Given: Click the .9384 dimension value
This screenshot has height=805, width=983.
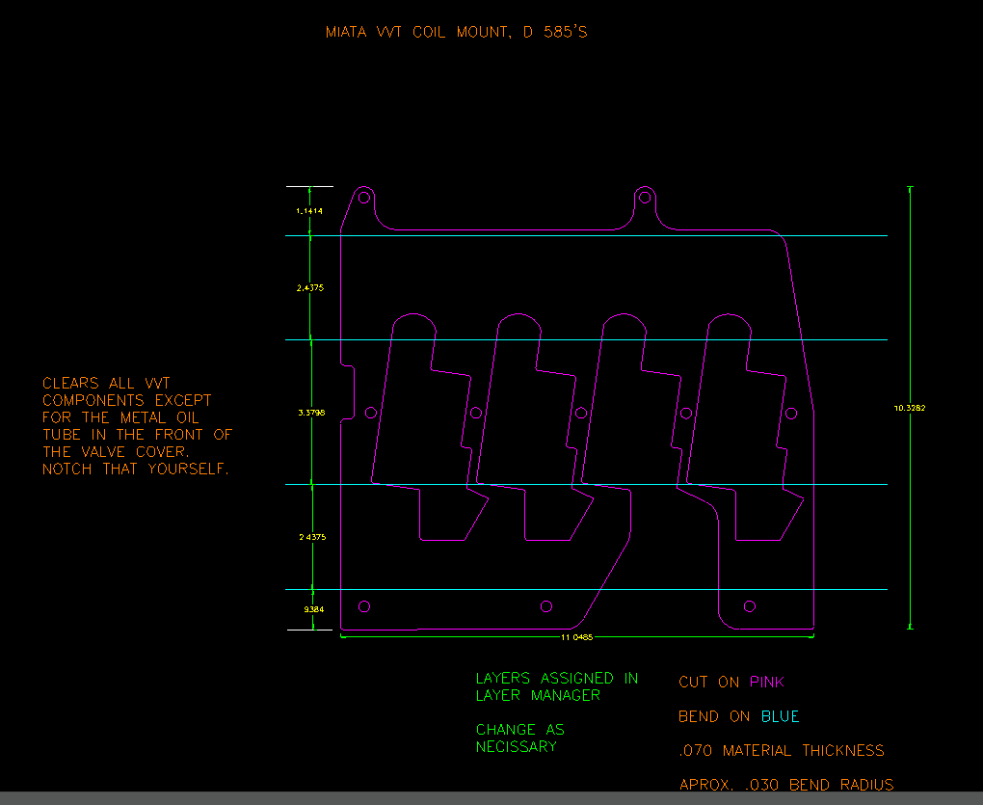Looking at the screenshot, I should 313,609.
